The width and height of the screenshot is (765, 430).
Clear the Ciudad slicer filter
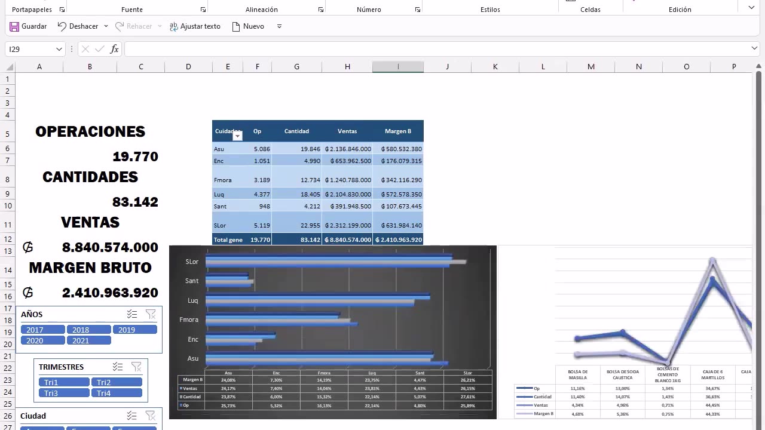point(151,416)
